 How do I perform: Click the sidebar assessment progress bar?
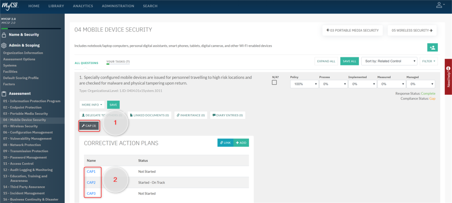[x=31, y=28]
